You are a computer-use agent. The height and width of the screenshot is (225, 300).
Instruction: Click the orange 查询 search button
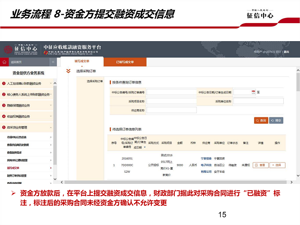pos(261,120)
